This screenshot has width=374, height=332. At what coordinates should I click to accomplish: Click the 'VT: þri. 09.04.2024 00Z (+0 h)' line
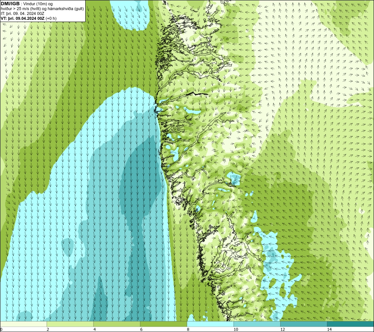coord(29,18)
